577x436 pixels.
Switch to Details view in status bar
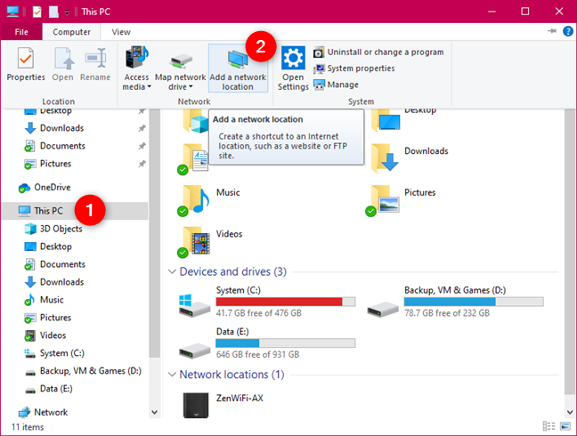pyautogui.click(x=549, y=426)
